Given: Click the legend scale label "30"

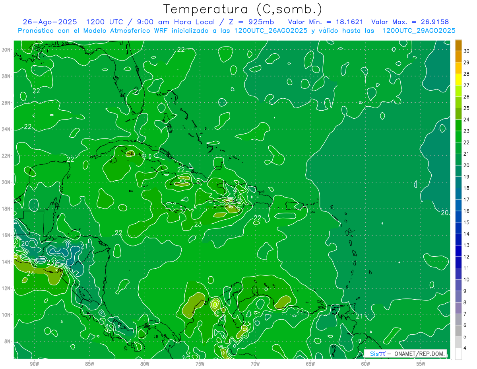Looking at the screenshot, I should [467, 51].
